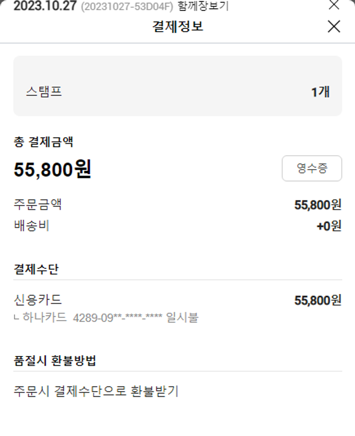Click the 결제정보 title text
The image size is (355, 436).
pyautogui.click(x=177, y=27)
